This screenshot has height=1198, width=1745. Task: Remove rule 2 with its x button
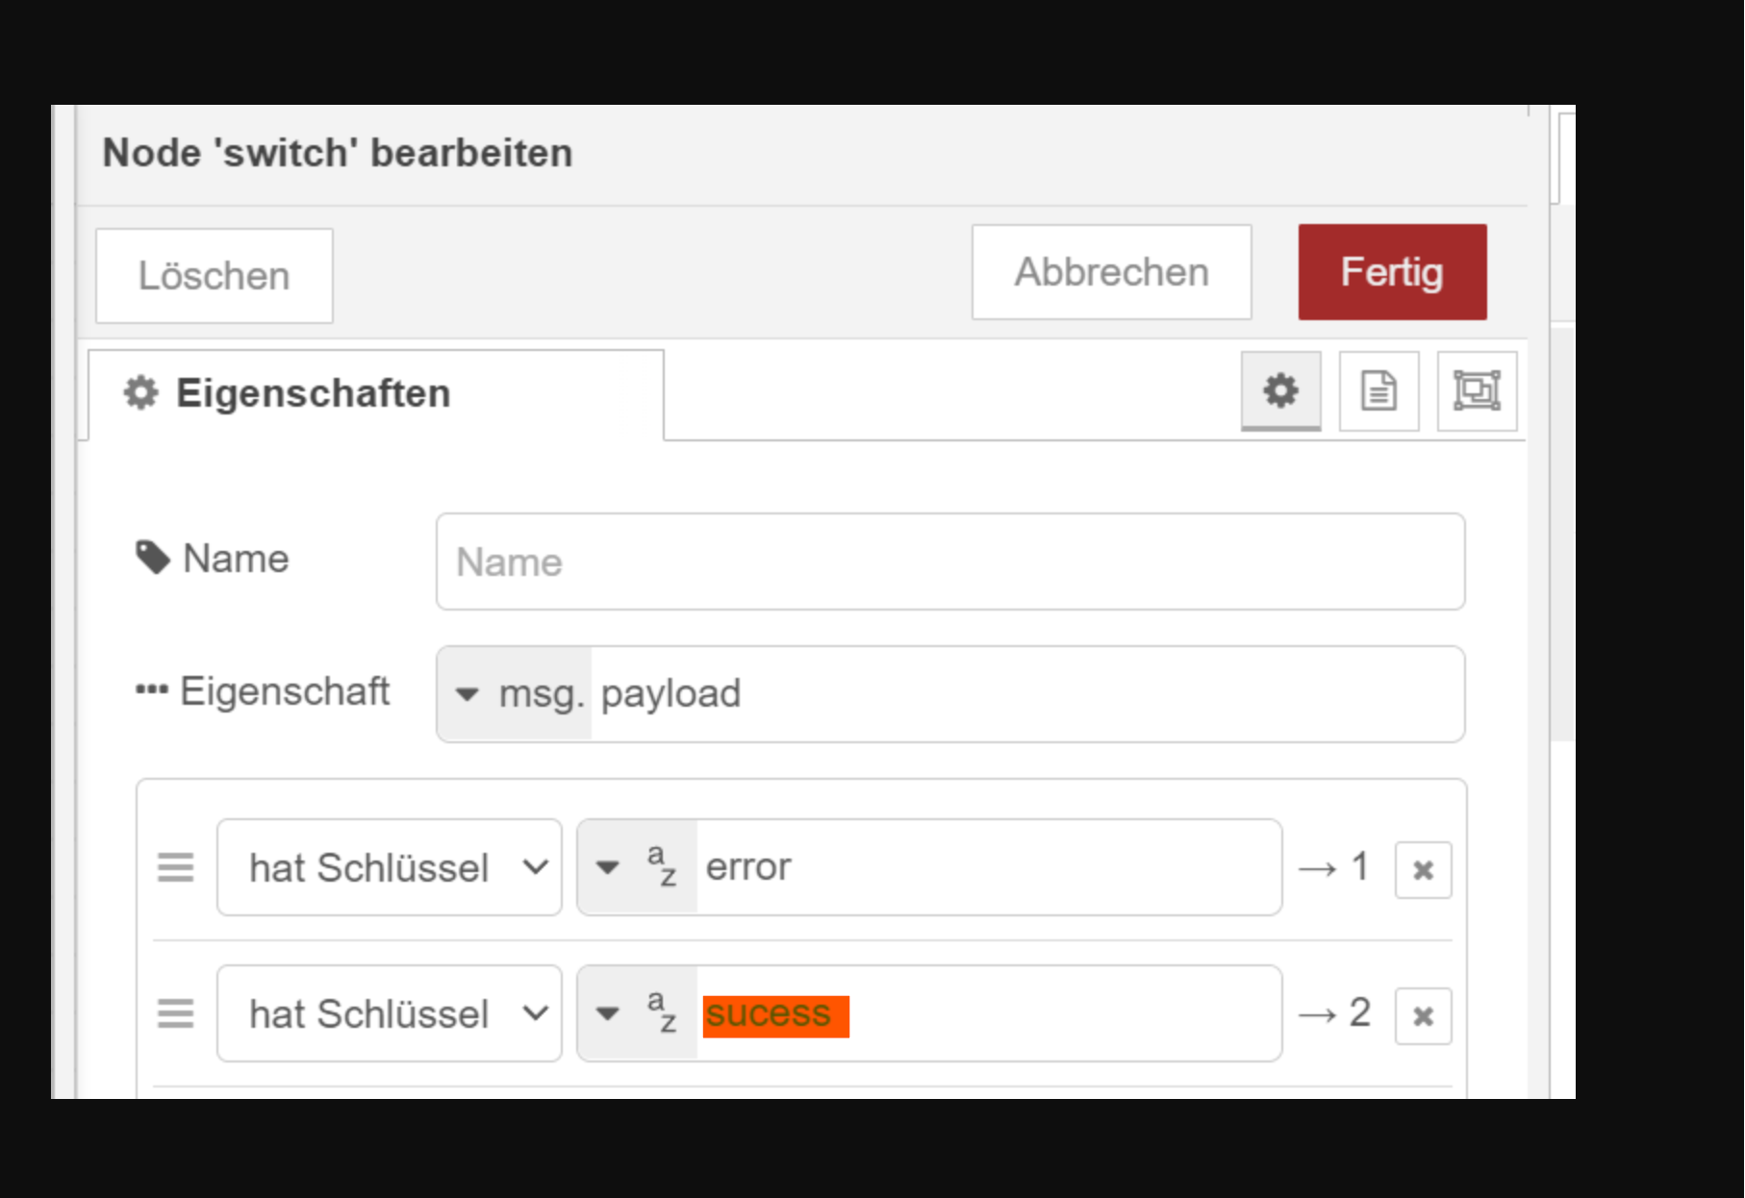1423,1016
